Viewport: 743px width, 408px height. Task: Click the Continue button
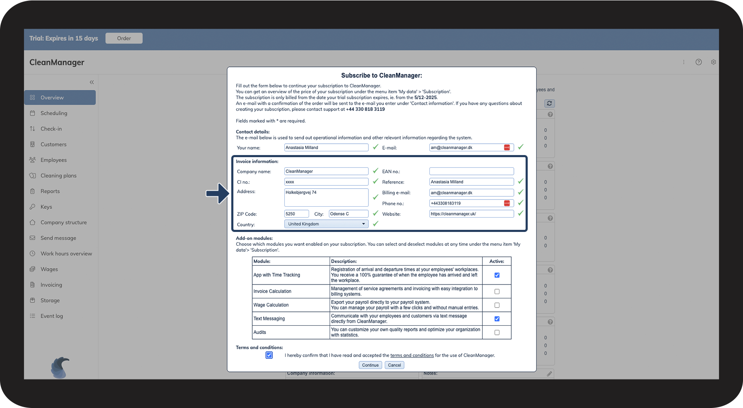pos(370,365)
